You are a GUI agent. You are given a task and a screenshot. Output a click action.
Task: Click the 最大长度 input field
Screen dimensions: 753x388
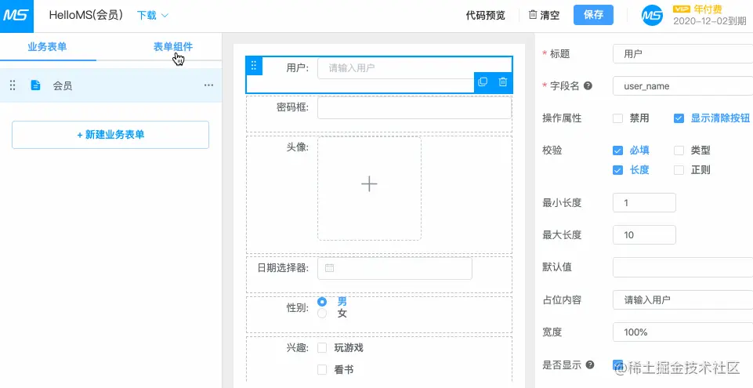click(644, 235)
